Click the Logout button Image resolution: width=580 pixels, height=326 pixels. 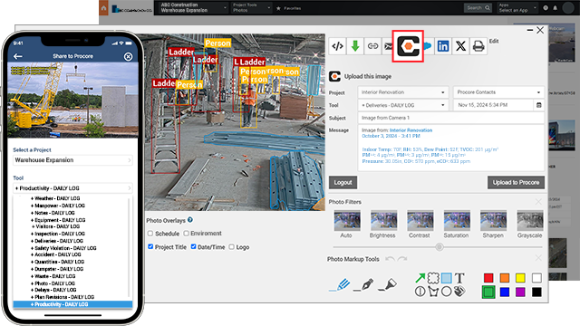(x=343, y=183)
